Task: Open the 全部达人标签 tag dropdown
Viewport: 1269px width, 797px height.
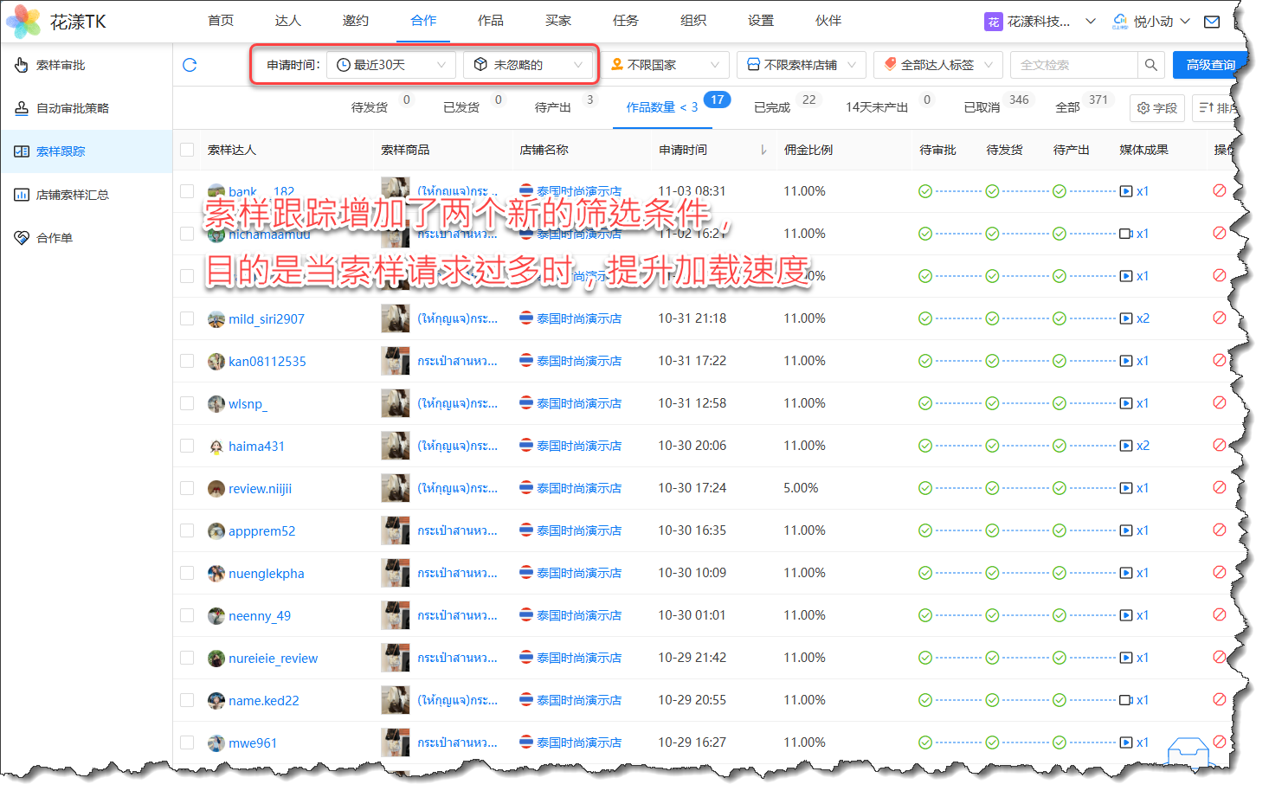Action: click(x=937, y=65)
